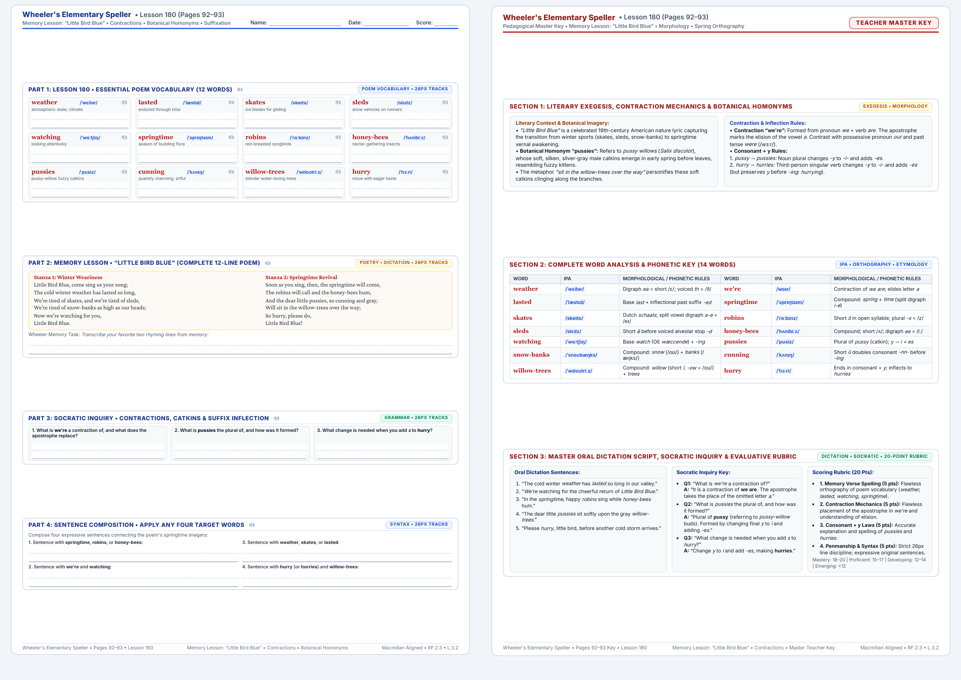Click answer lines under question 1 about we're
The image size is (961, 680).
click(98, 451)
